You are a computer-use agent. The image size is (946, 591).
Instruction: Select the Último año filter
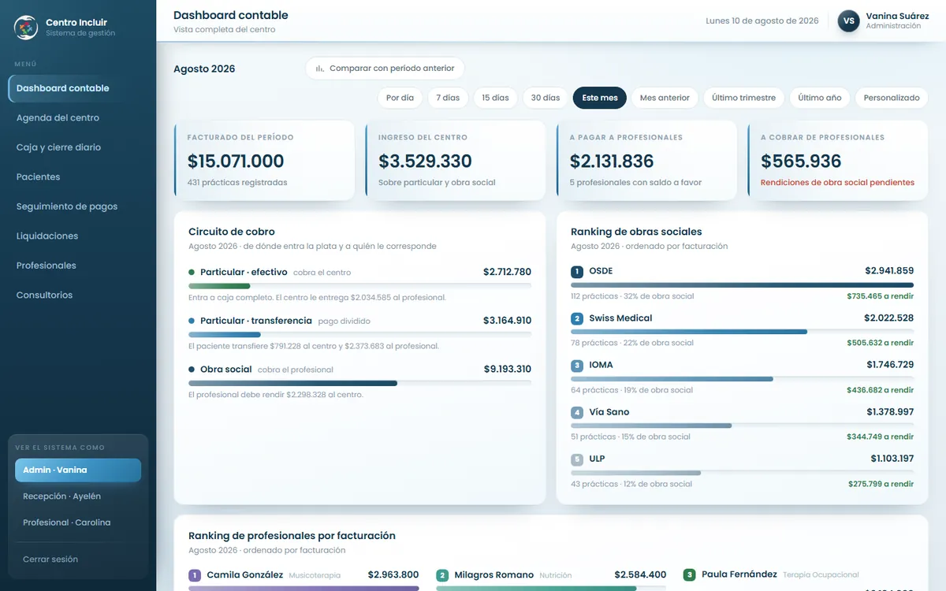(820, 98)
